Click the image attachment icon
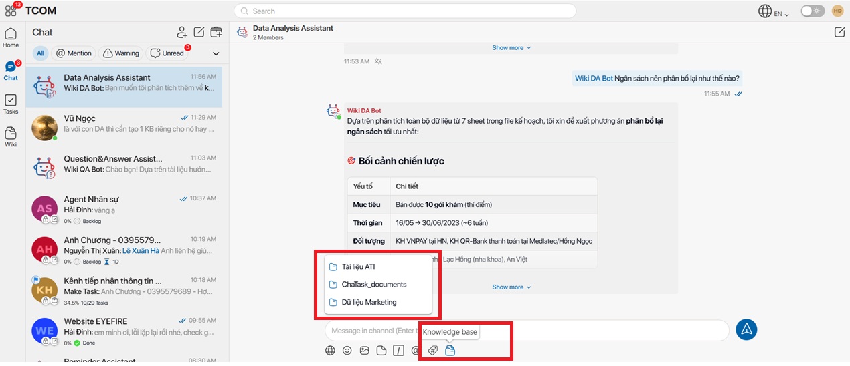 [365, 350]
